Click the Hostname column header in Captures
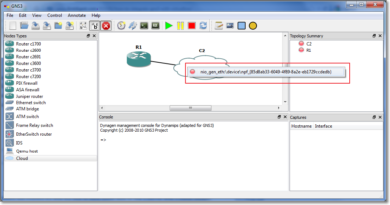This screenshot has height=205, width=390. pyautogui.click(x=301, y=126)
